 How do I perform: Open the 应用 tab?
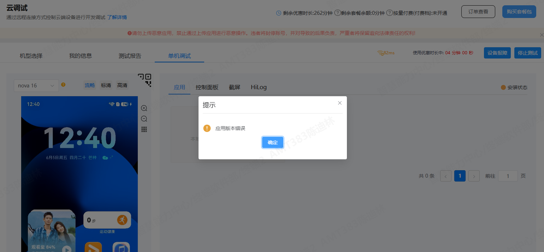coord(179,87)
